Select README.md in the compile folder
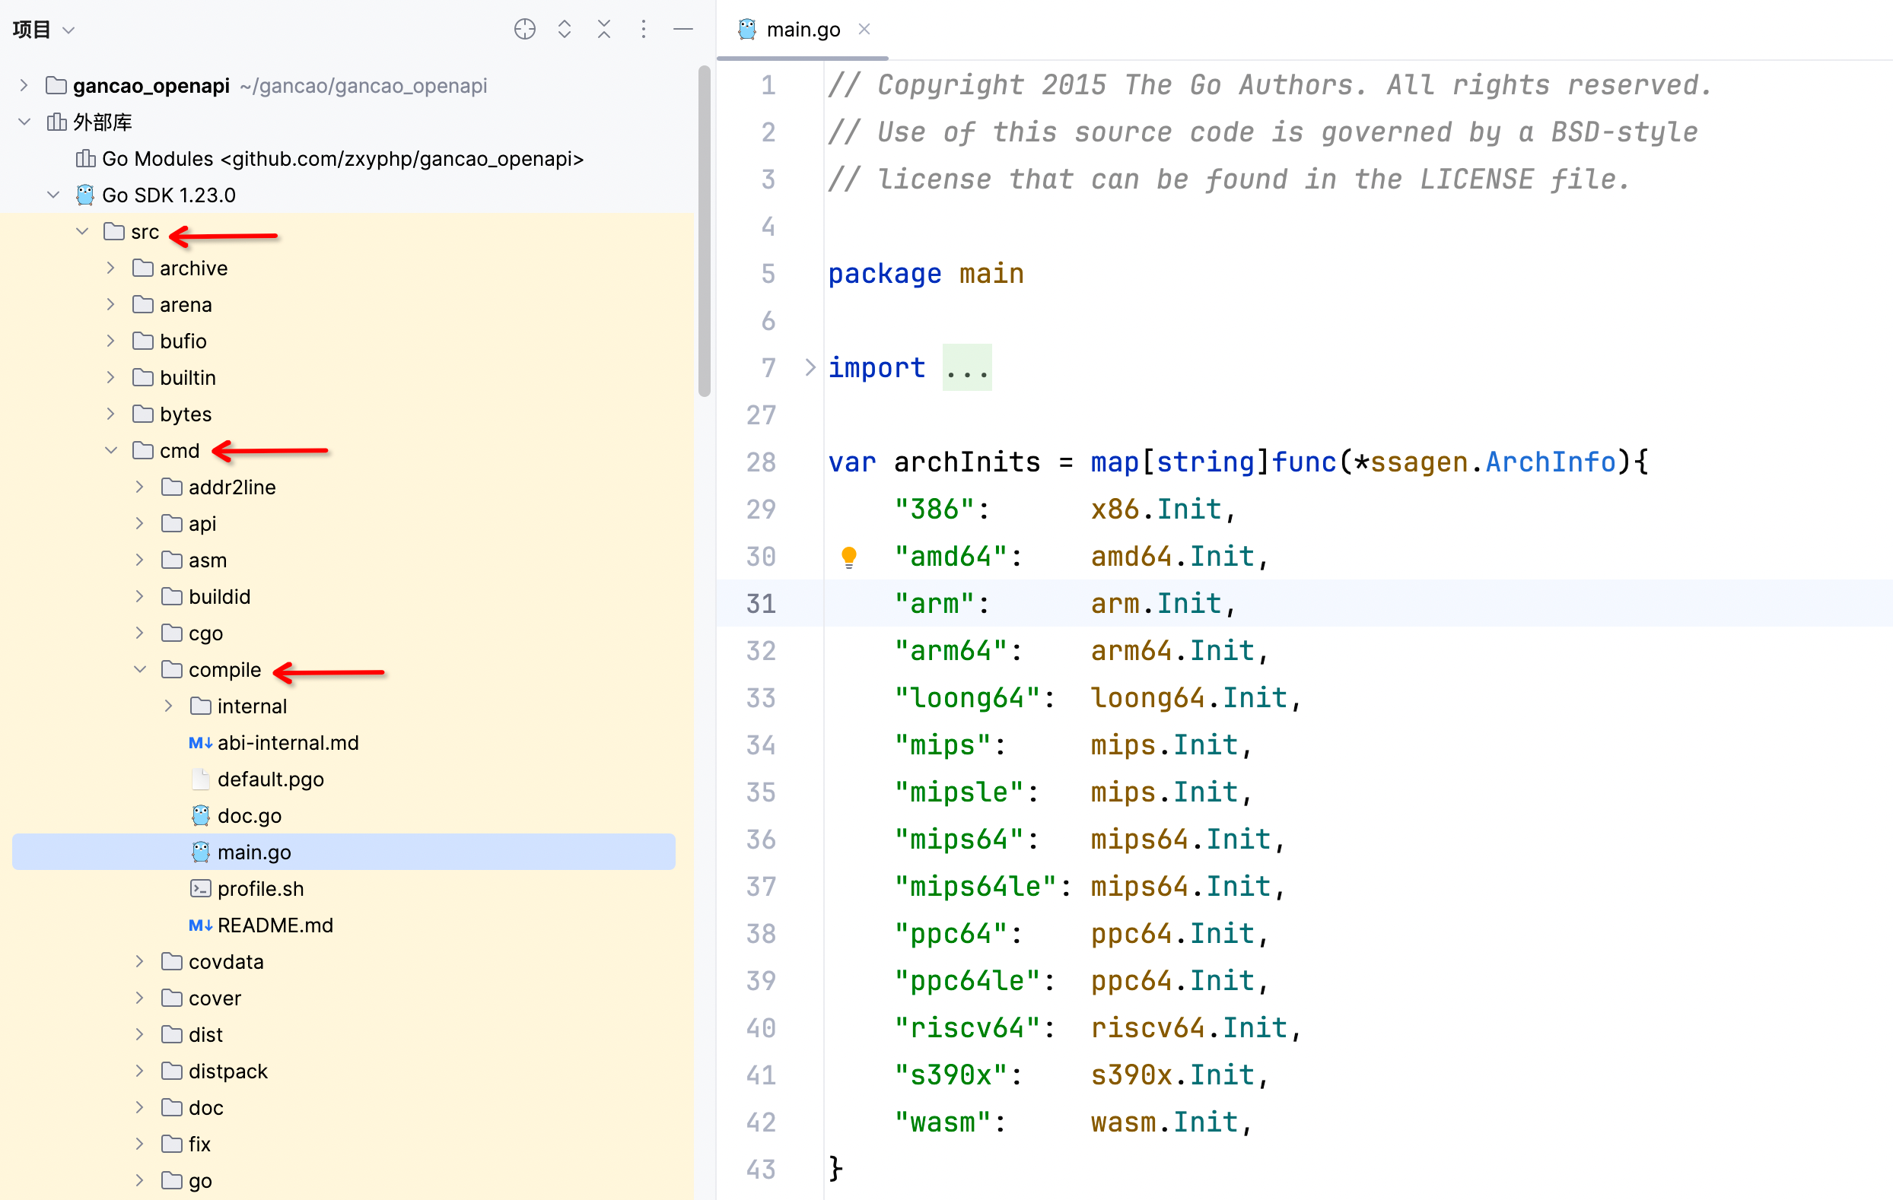 pyautogui.click(x=275, y=925)
